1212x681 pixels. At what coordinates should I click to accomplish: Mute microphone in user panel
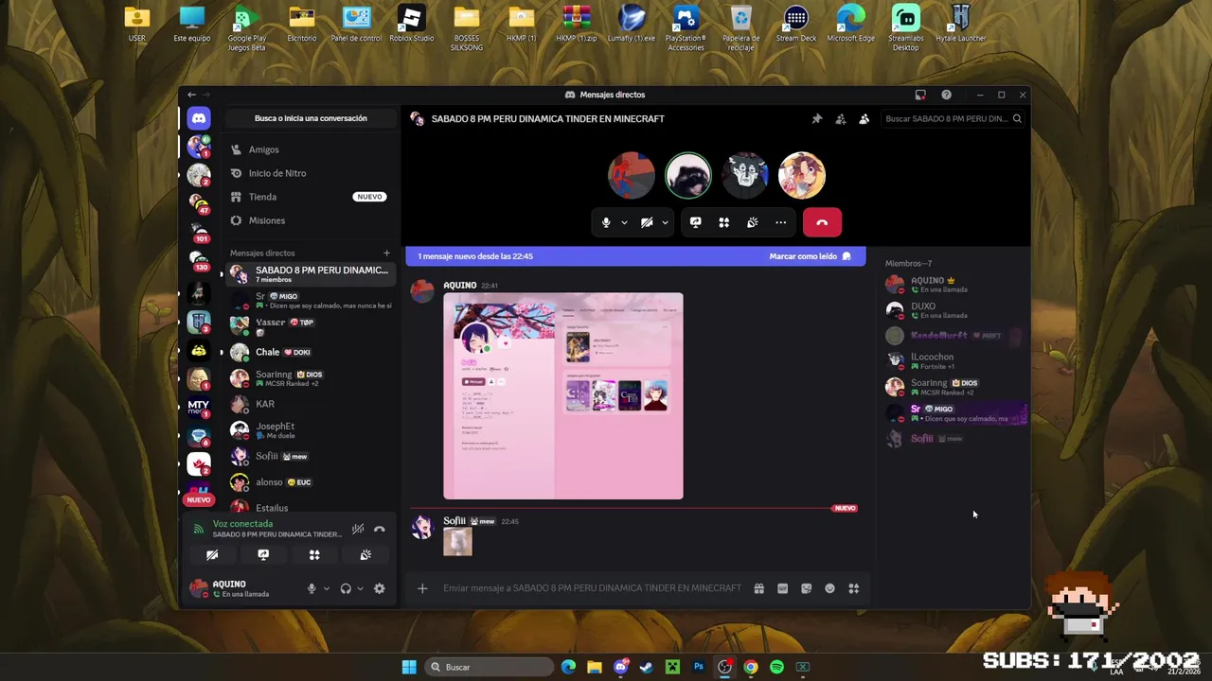(312, 588)
